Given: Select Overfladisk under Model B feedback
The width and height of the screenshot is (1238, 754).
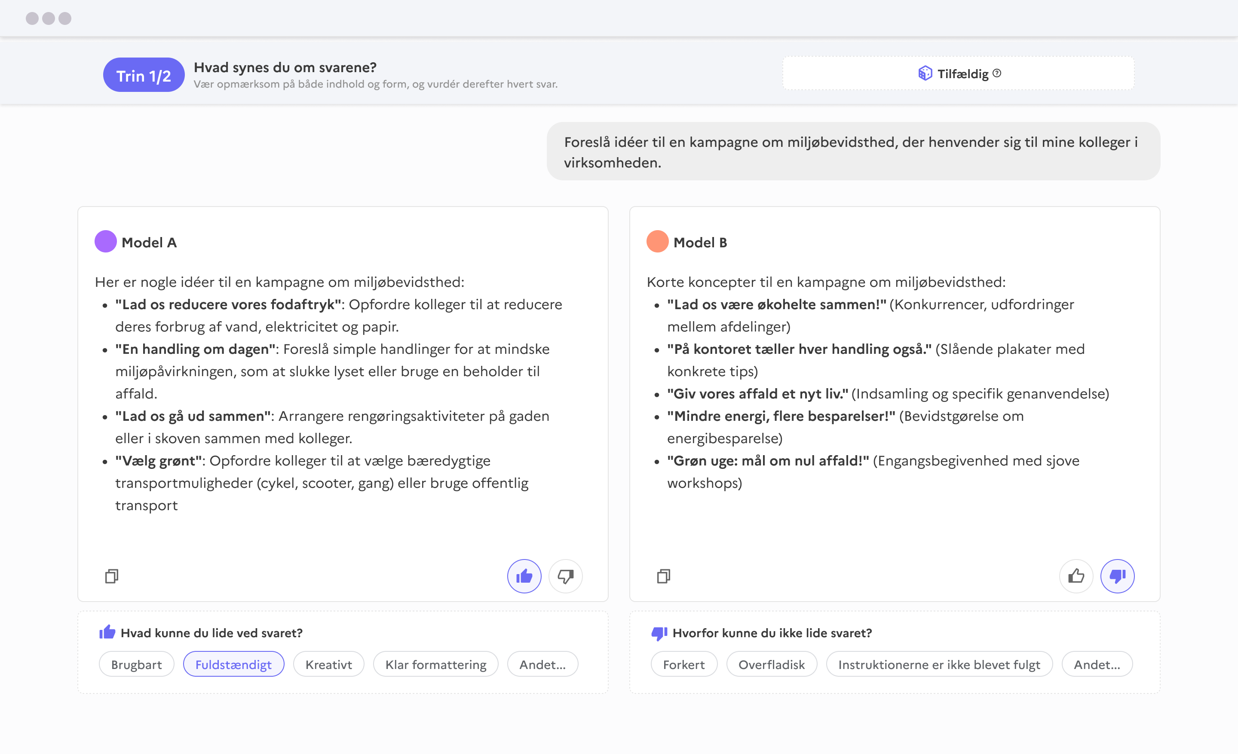Looking at the screenshot, I should pos(771,664).
